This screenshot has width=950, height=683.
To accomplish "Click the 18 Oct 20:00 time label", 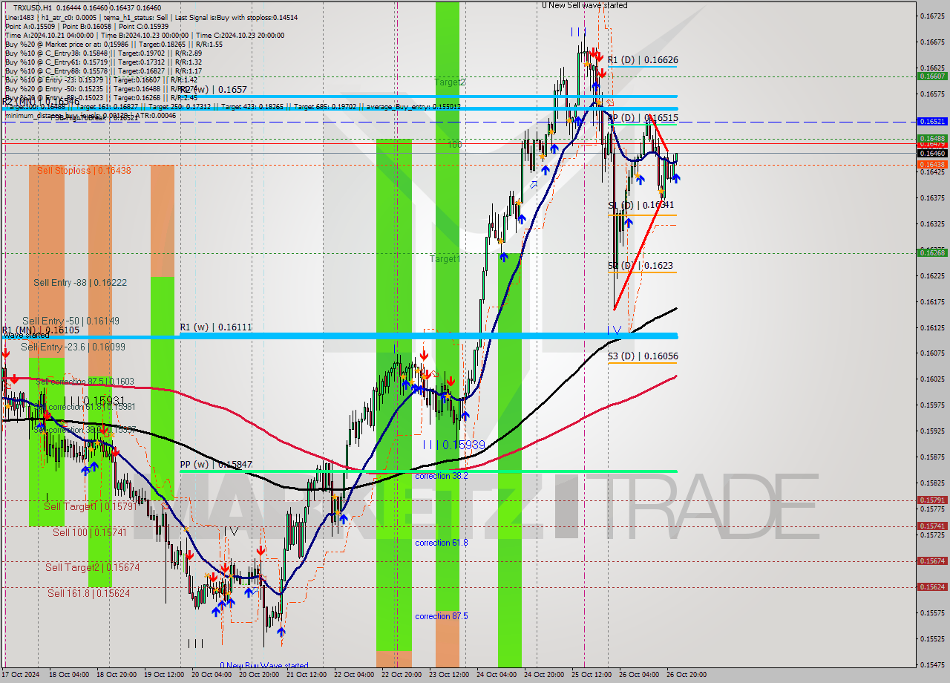I will click(x=115, y=675).
